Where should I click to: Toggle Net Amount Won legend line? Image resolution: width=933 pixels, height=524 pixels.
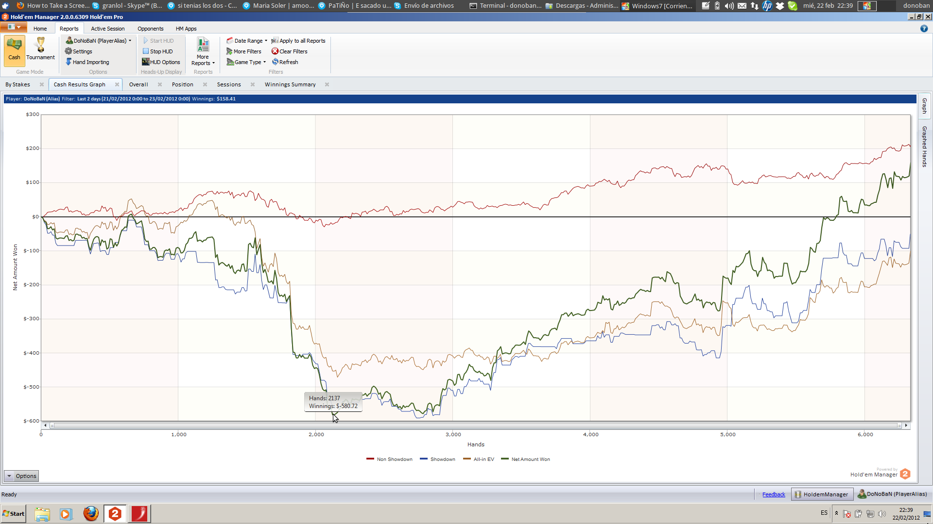[x=525, y=459]
